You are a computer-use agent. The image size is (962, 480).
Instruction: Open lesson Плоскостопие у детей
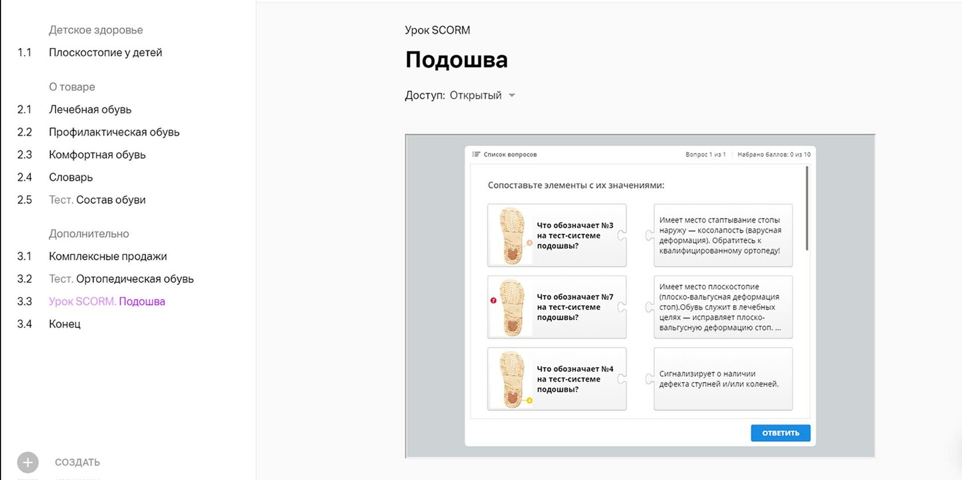pos(105,53)
